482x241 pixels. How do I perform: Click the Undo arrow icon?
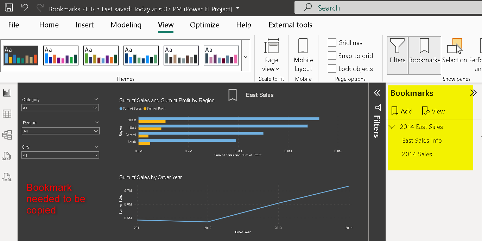tap(24, 8)
